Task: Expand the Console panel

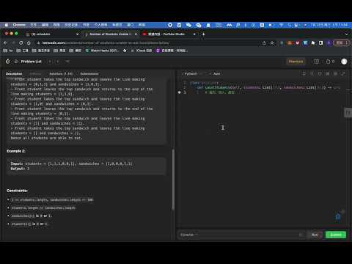Action: point(189,235)
